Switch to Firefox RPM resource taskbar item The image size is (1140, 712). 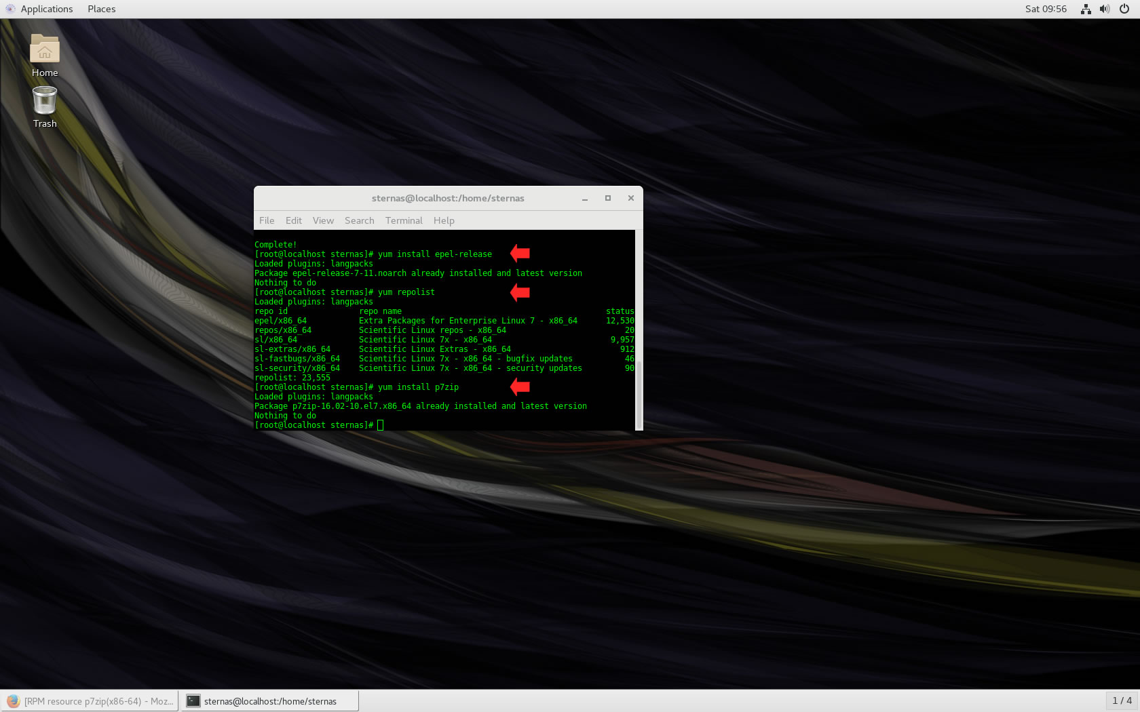(x=90, y=701)
